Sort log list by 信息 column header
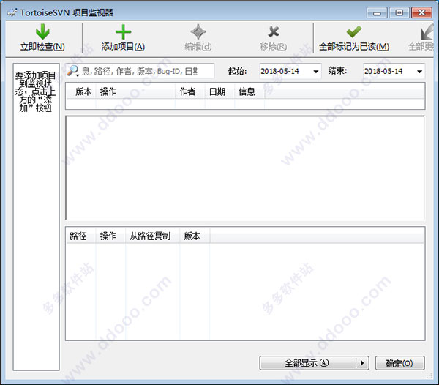 [x=249, y=91]
